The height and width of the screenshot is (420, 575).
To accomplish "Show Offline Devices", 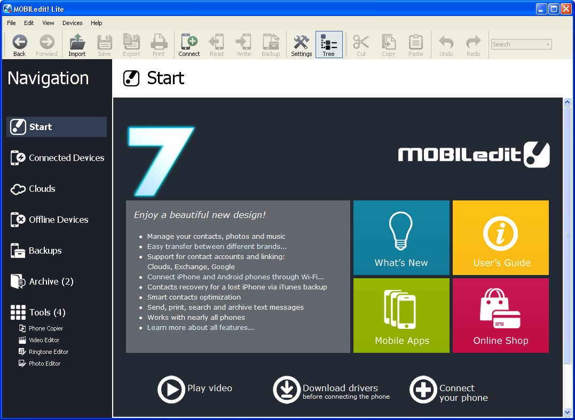I will pos(49,220).
